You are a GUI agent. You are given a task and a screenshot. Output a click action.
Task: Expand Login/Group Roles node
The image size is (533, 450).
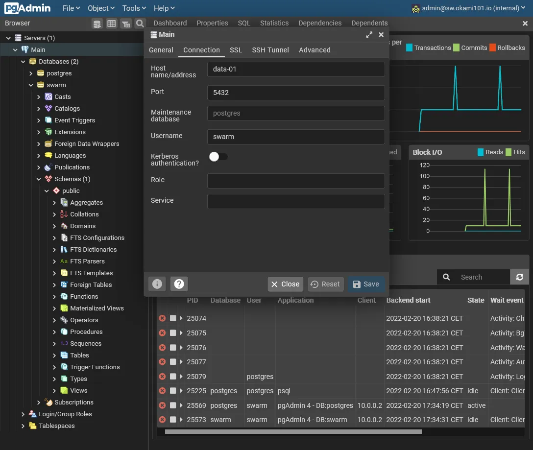(x=23, y=414)
